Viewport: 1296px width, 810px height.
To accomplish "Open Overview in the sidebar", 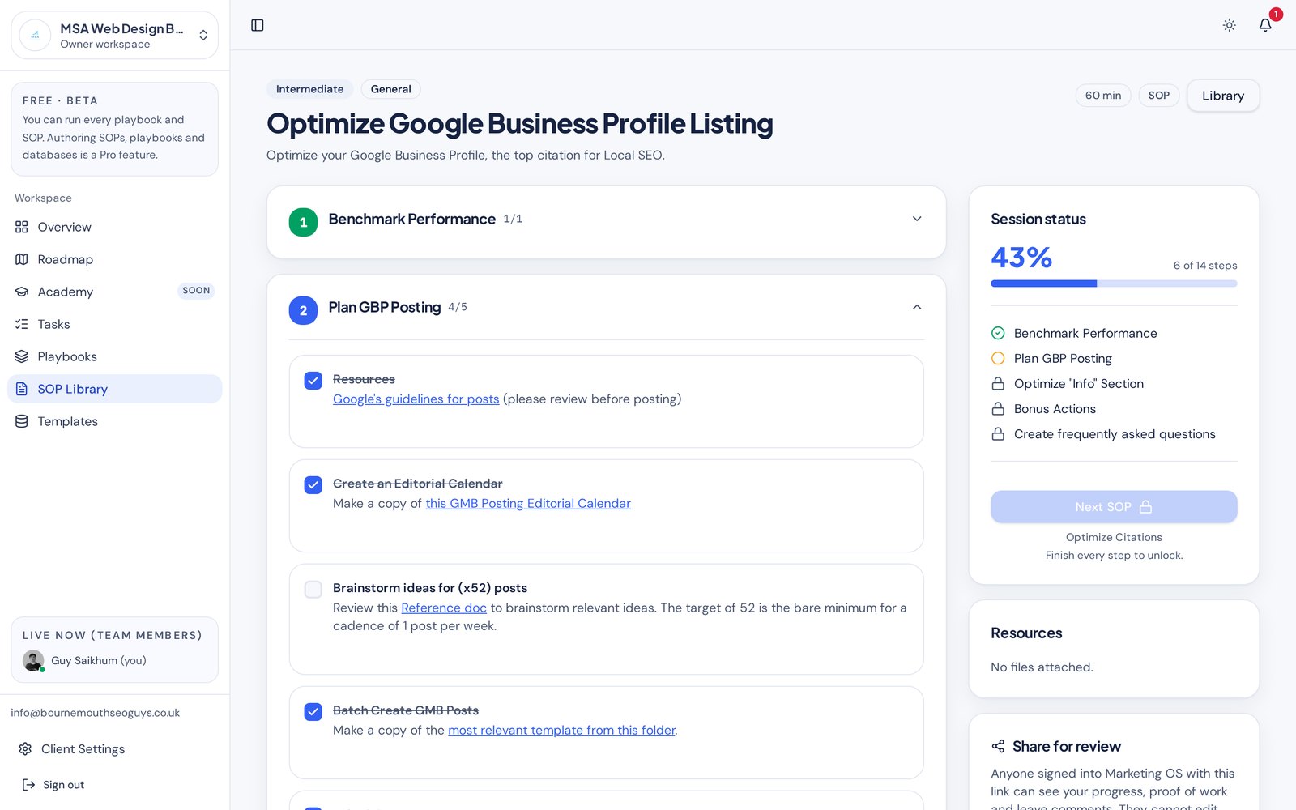I will click(114, 227).
